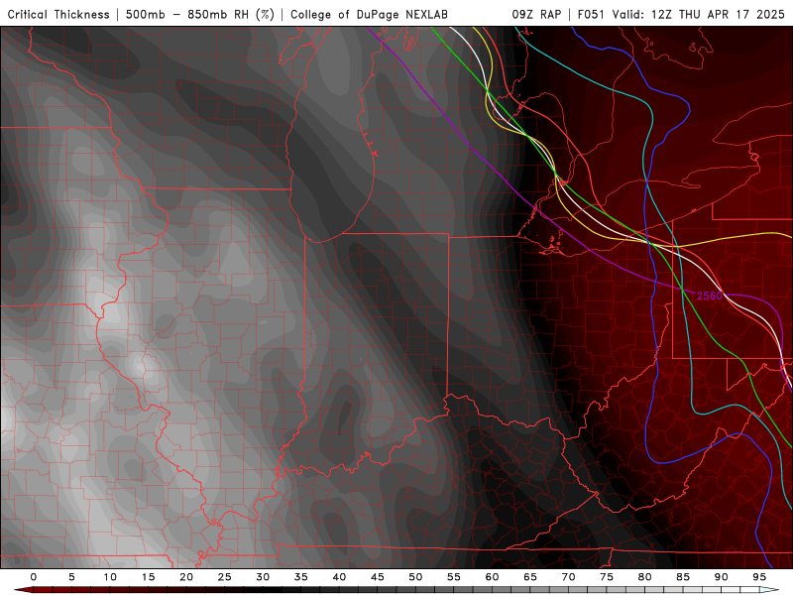
Task: Click the "80" value on the RH scale
Action: tap(645, 577)
